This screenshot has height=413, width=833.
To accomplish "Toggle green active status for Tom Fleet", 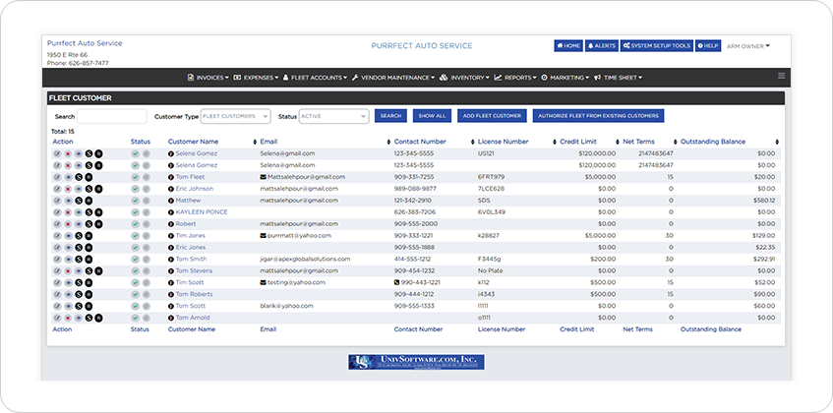I will 136,177.
